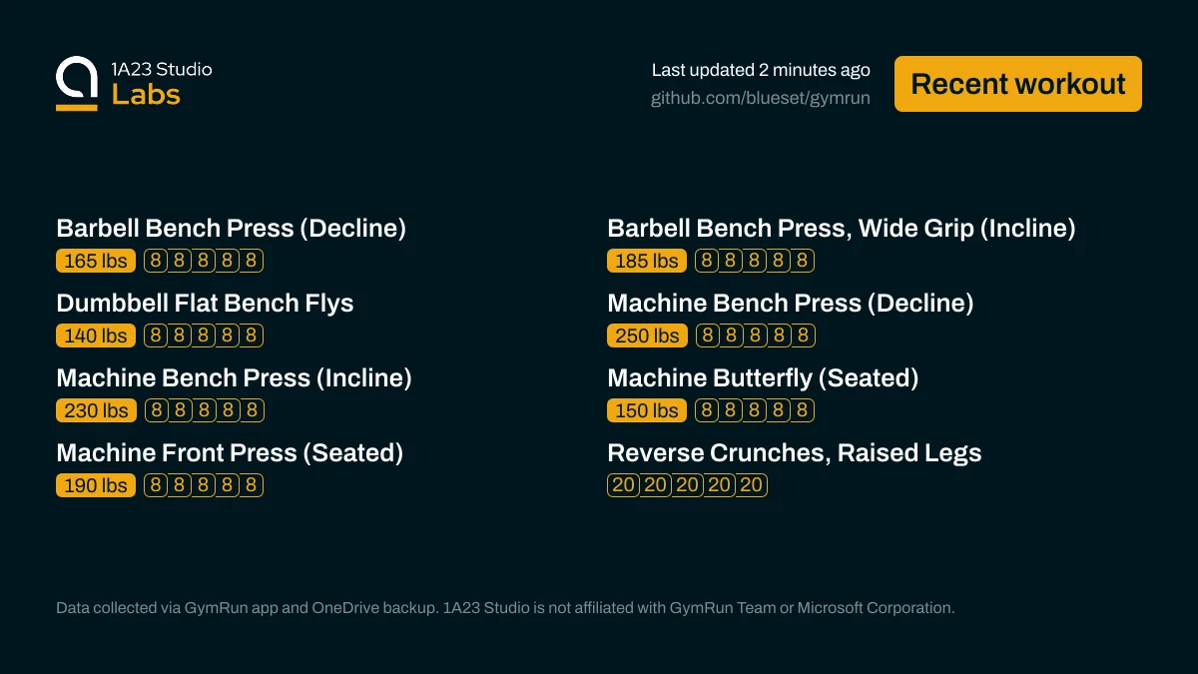The width and height of the screenshot is (1198, 674).
Task: Click first 20-rep set of Reverse Crunches
Action: pos(623,485)
